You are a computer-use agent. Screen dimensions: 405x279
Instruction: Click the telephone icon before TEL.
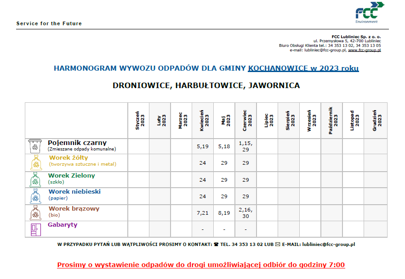click(x=216, y=245)
